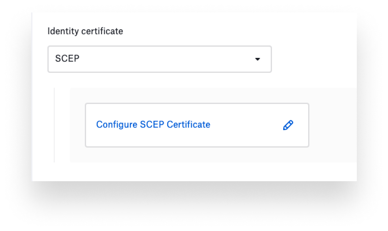Click the vertical indent line beside the panel
Screen dimensions: 388x231
pyautogui.click(x=54, y=125)
